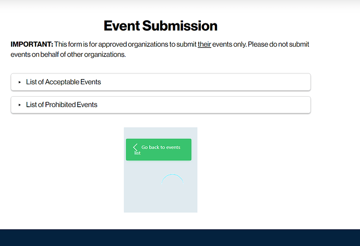Expand the List of Prohibited Events section
This screenshot has height=246, width=360.
click(161, 105)
